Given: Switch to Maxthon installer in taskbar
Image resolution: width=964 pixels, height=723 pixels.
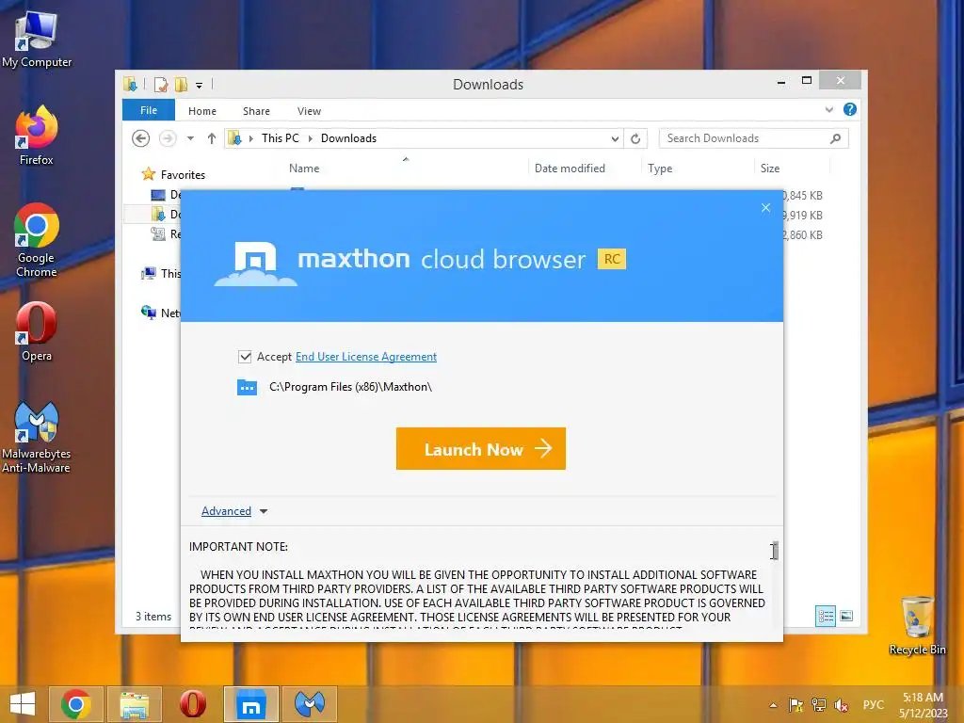Looking at the screenshot, I should pyautogui.click(x=250, y=704).
